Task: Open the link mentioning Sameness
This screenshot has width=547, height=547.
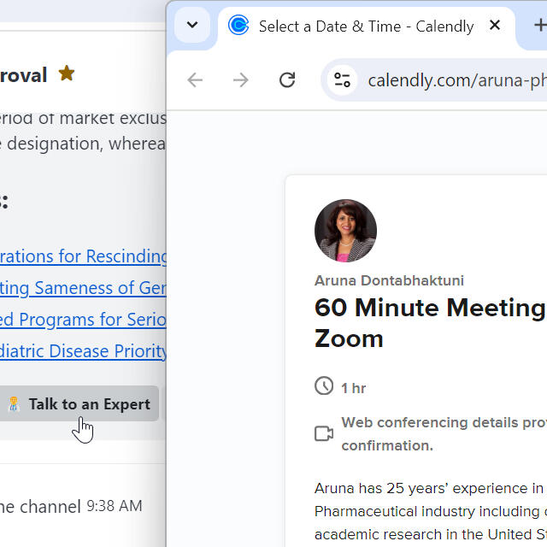Action: coord(84,288)
